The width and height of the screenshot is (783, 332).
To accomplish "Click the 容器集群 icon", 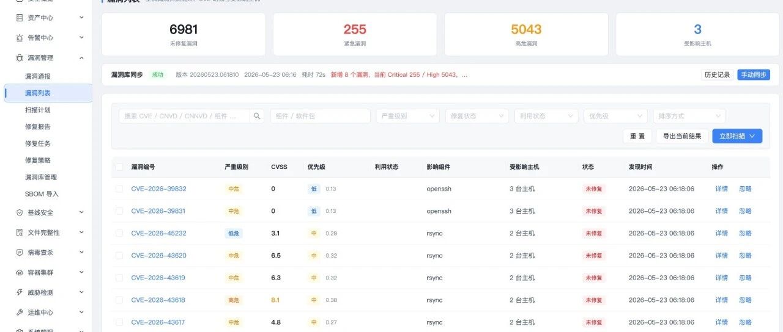I will pos(20,272).
